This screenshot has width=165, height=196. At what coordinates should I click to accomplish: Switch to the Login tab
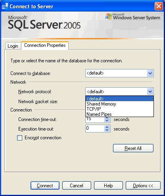coord(13,46)
